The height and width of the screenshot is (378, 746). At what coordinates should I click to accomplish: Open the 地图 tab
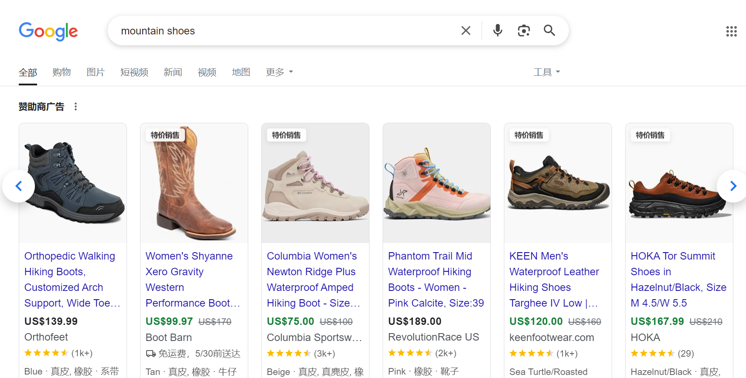[x=241, y=72]
